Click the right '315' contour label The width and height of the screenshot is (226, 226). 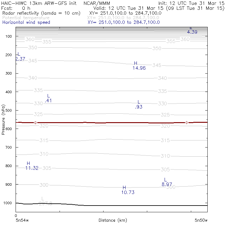tap(165, 140)
